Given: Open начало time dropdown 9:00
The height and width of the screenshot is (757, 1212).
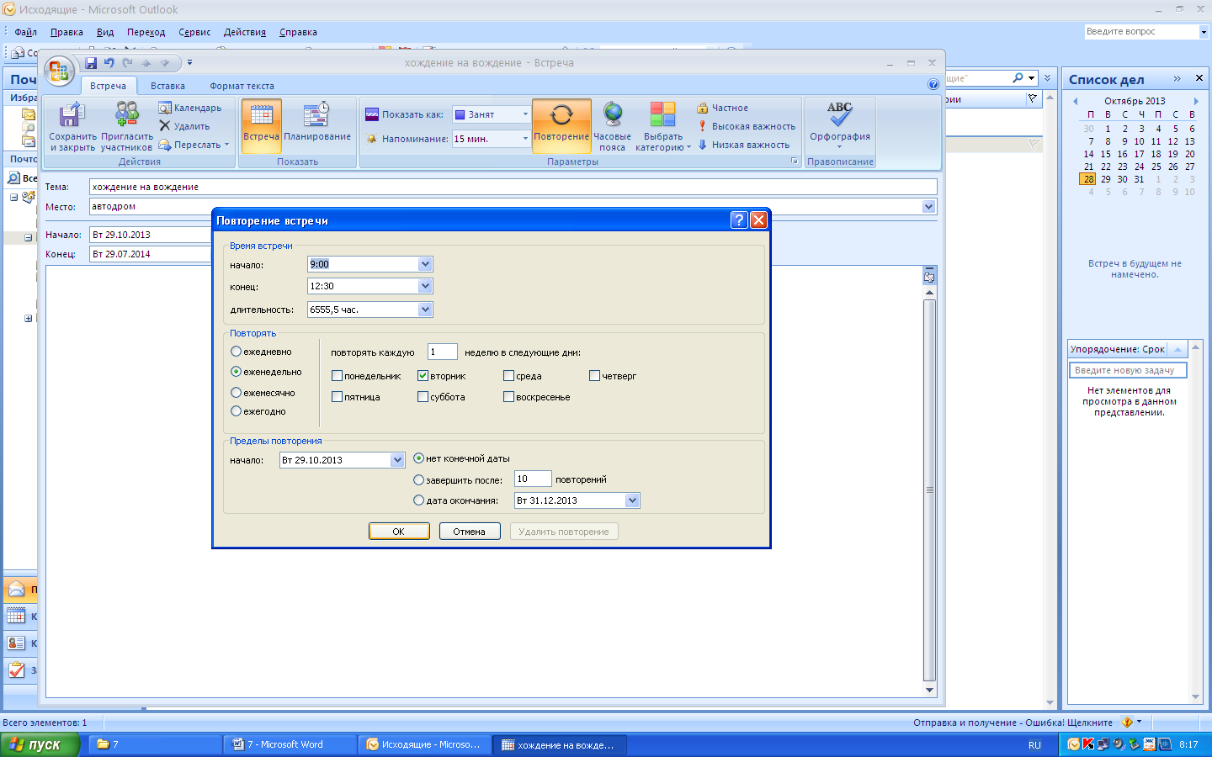Looking at the screenshot, I should coord(425,264).
